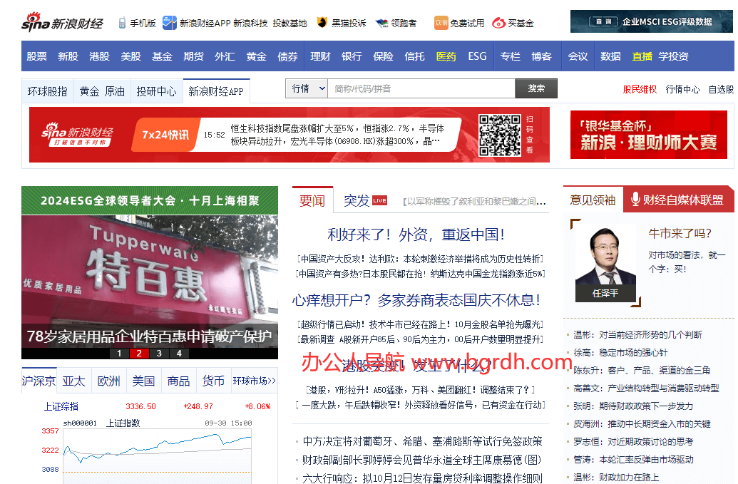Open the 自选股 link
This screenshot has width=738, height=484.
coord(721,89)
